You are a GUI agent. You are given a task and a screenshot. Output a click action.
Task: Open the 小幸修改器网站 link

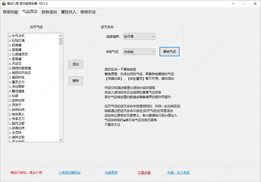click(70, 173)
